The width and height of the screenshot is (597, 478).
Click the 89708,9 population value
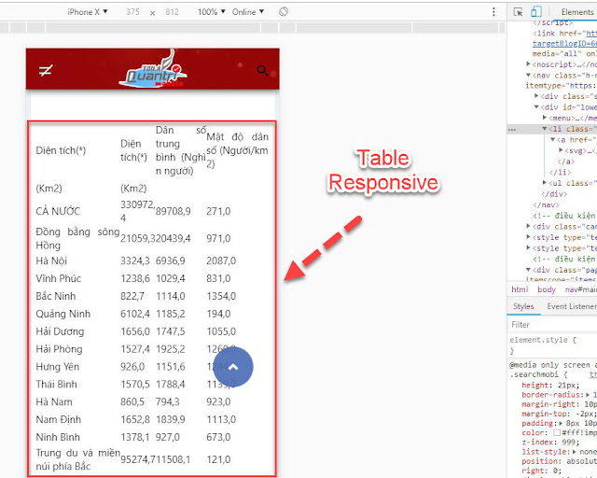(174, 211)
